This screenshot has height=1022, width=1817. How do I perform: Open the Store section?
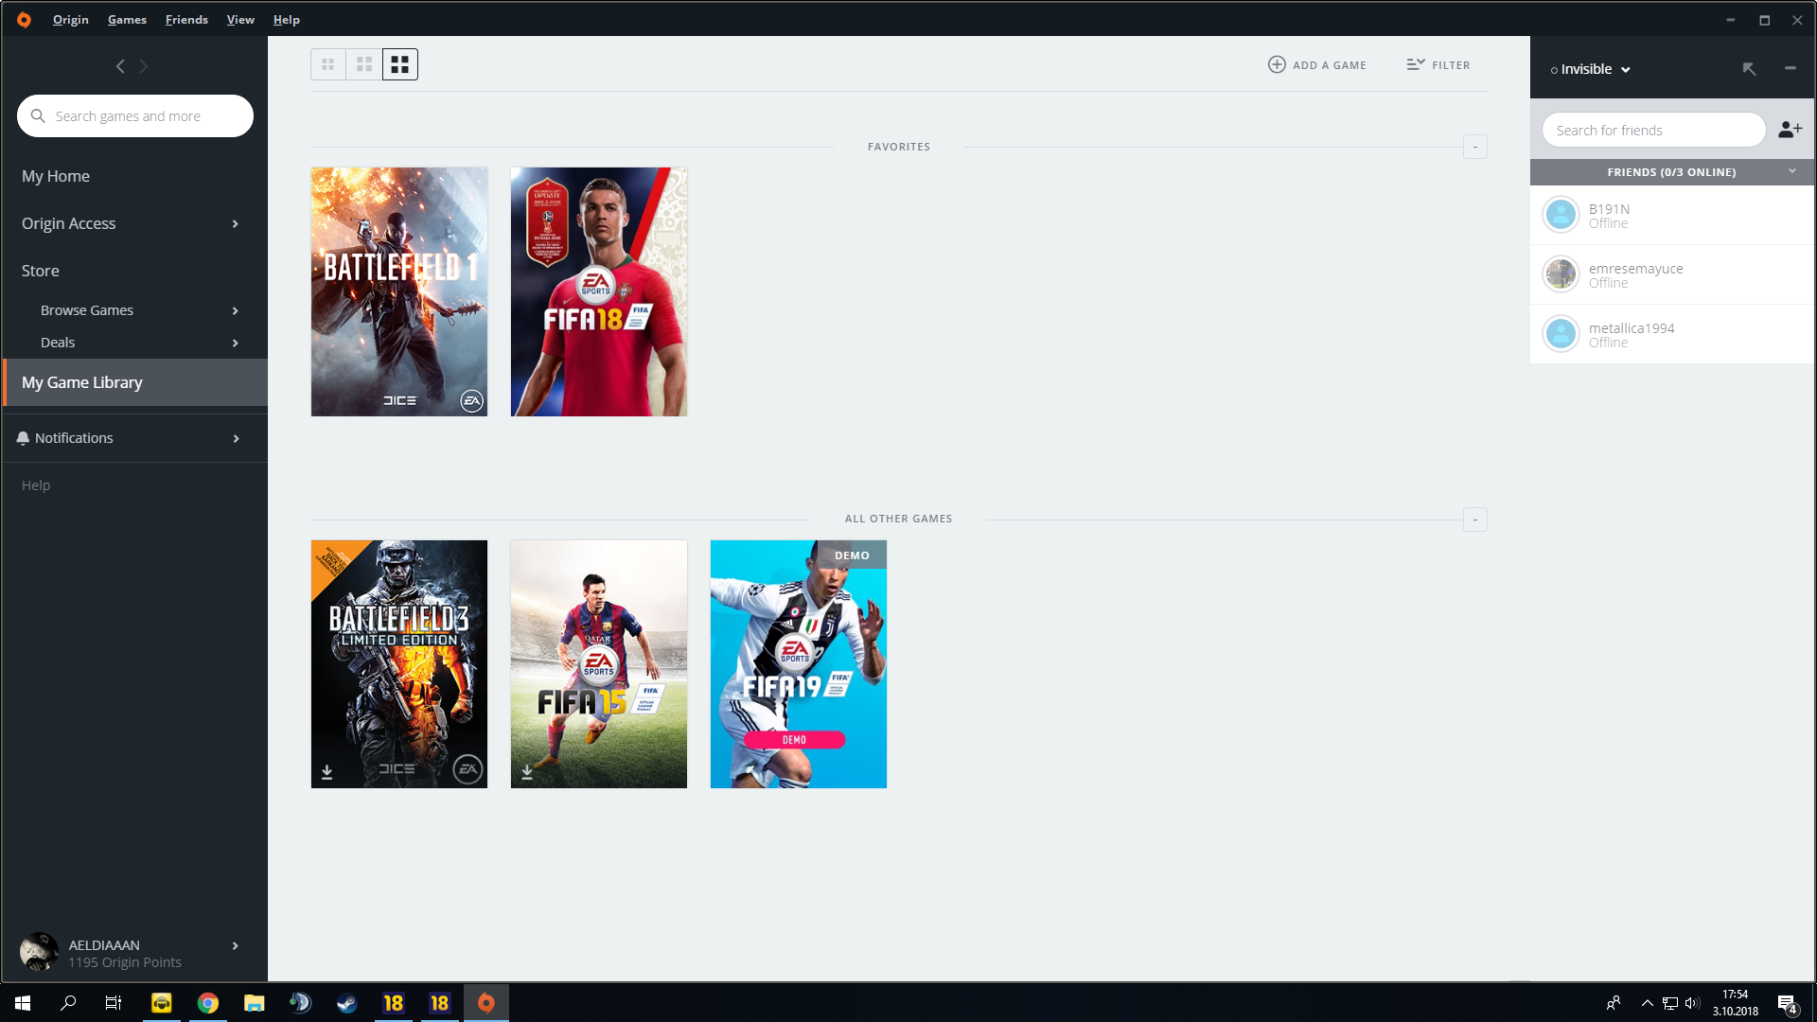pyautogui.click(x=41, y=271)
